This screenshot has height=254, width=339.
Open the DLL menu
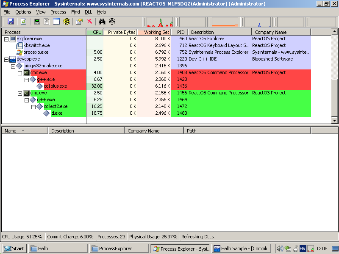[88, 12]
